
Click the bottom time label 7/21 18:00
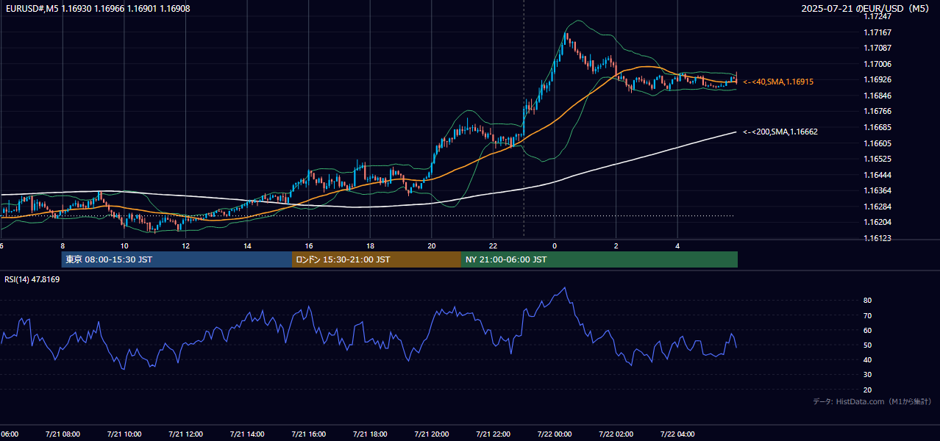[x=370, y=434]
